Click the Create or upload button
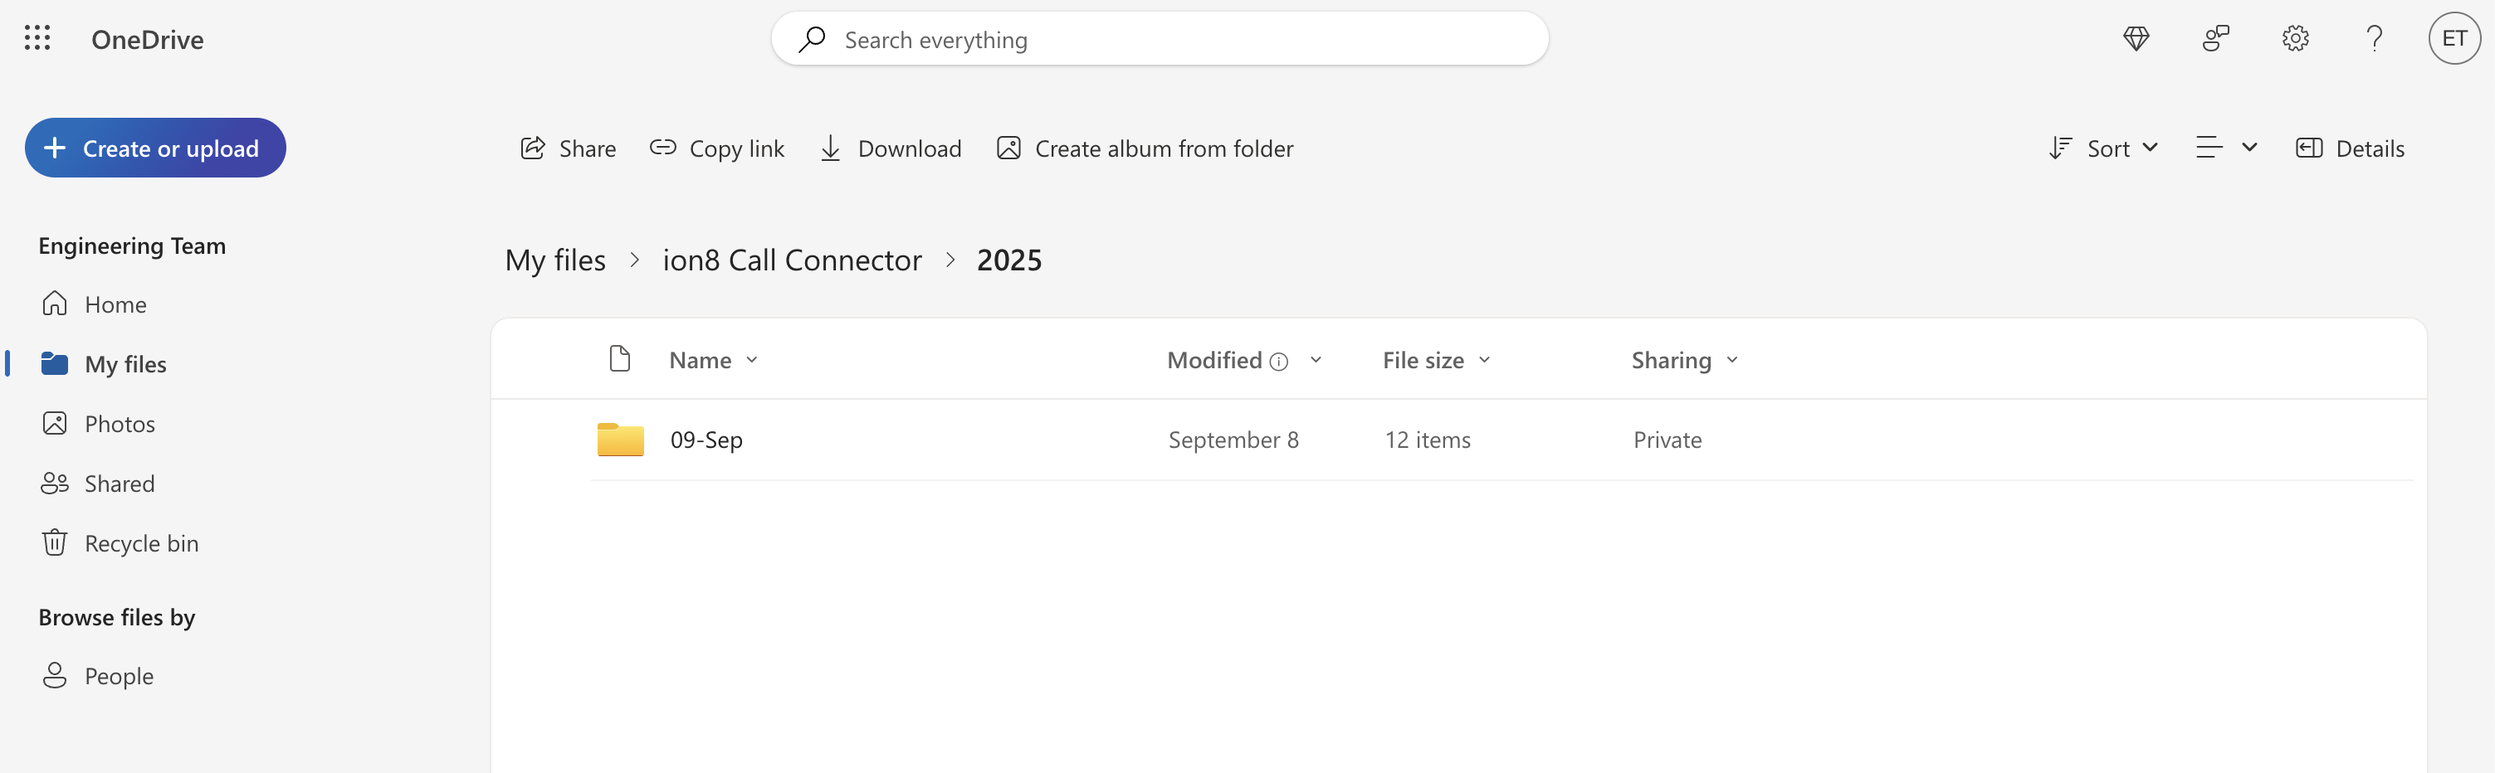Image resolution: width=2495 pixels, height=773 pixels. click(155, 148)
